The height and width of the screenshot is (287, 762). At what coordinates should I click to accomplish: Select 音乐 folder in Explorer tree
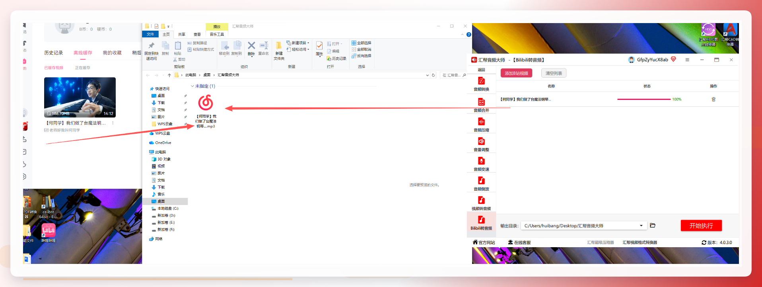point(158,194)
